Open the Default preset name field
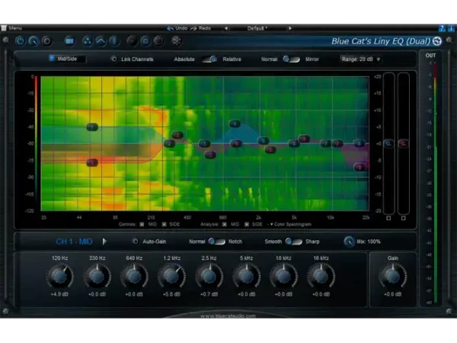The image size is (457, 343). coord(257,28)
